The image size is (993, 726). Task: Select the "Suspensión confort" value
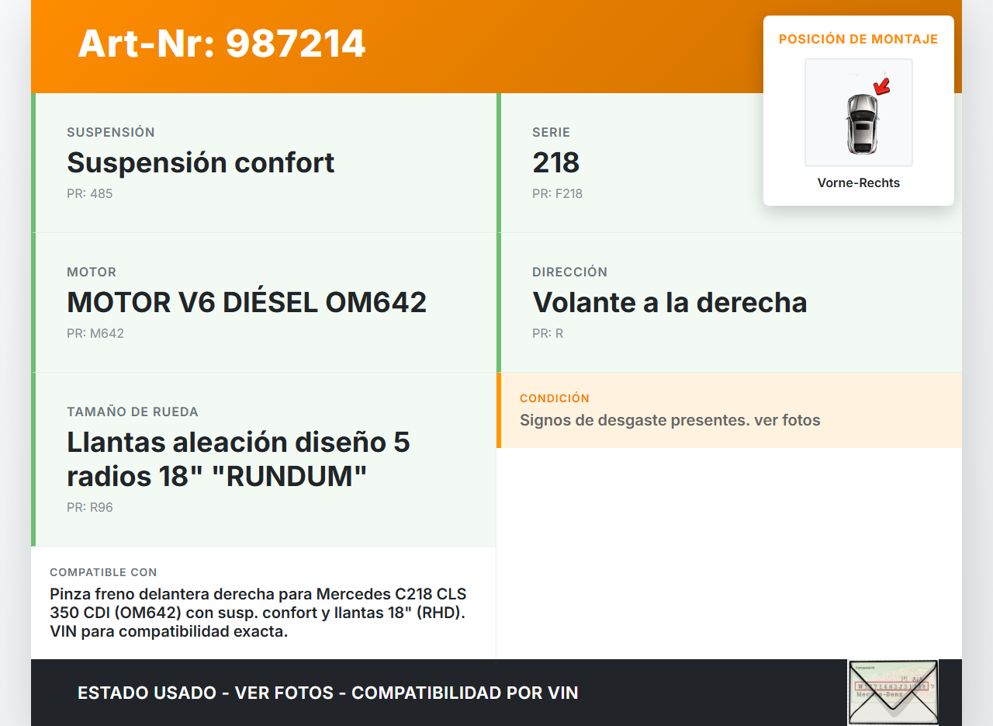point(201,162)
